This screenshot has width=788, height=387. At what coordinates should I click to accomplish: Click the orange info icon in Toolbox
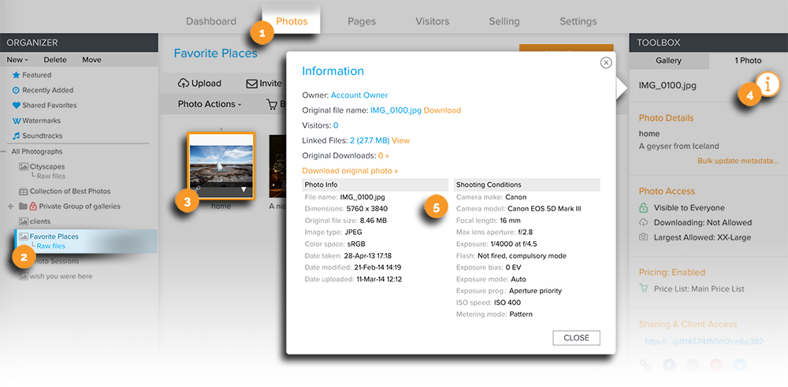[767, 85]
